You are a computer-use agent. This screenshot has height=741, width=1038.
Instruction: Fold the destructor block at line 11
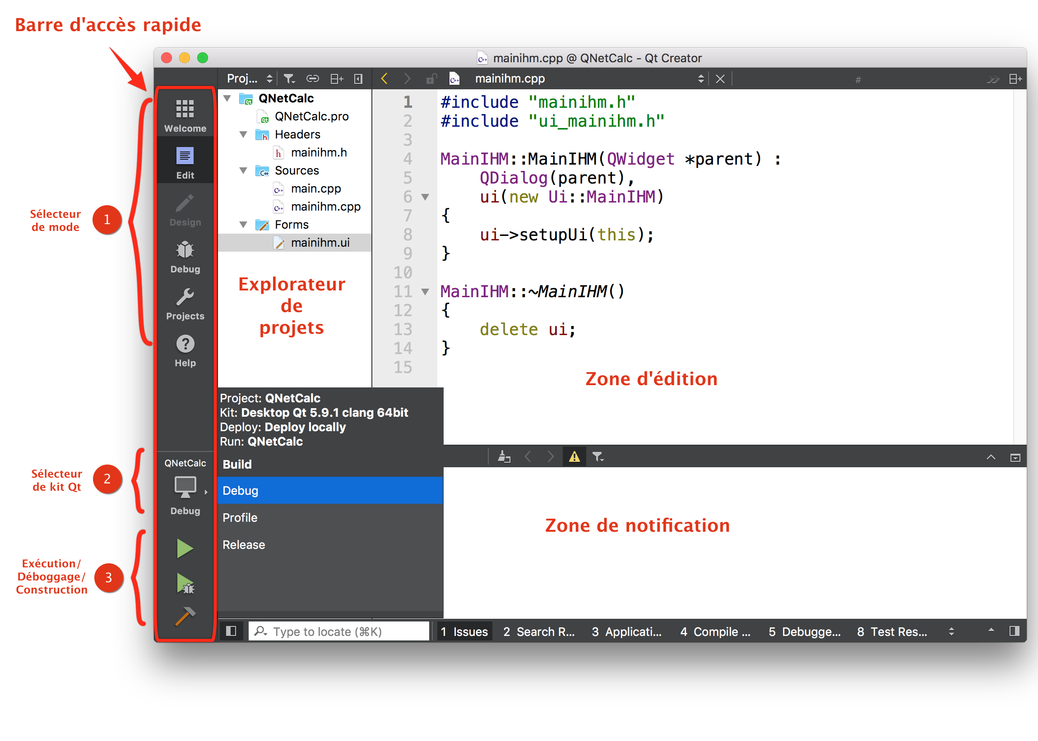425,291
